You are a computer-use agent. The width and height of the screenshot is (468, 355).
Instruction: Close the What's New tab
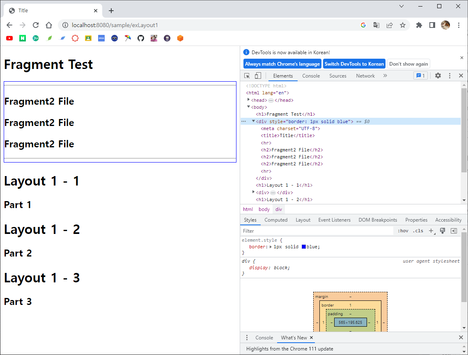[311, 337]
